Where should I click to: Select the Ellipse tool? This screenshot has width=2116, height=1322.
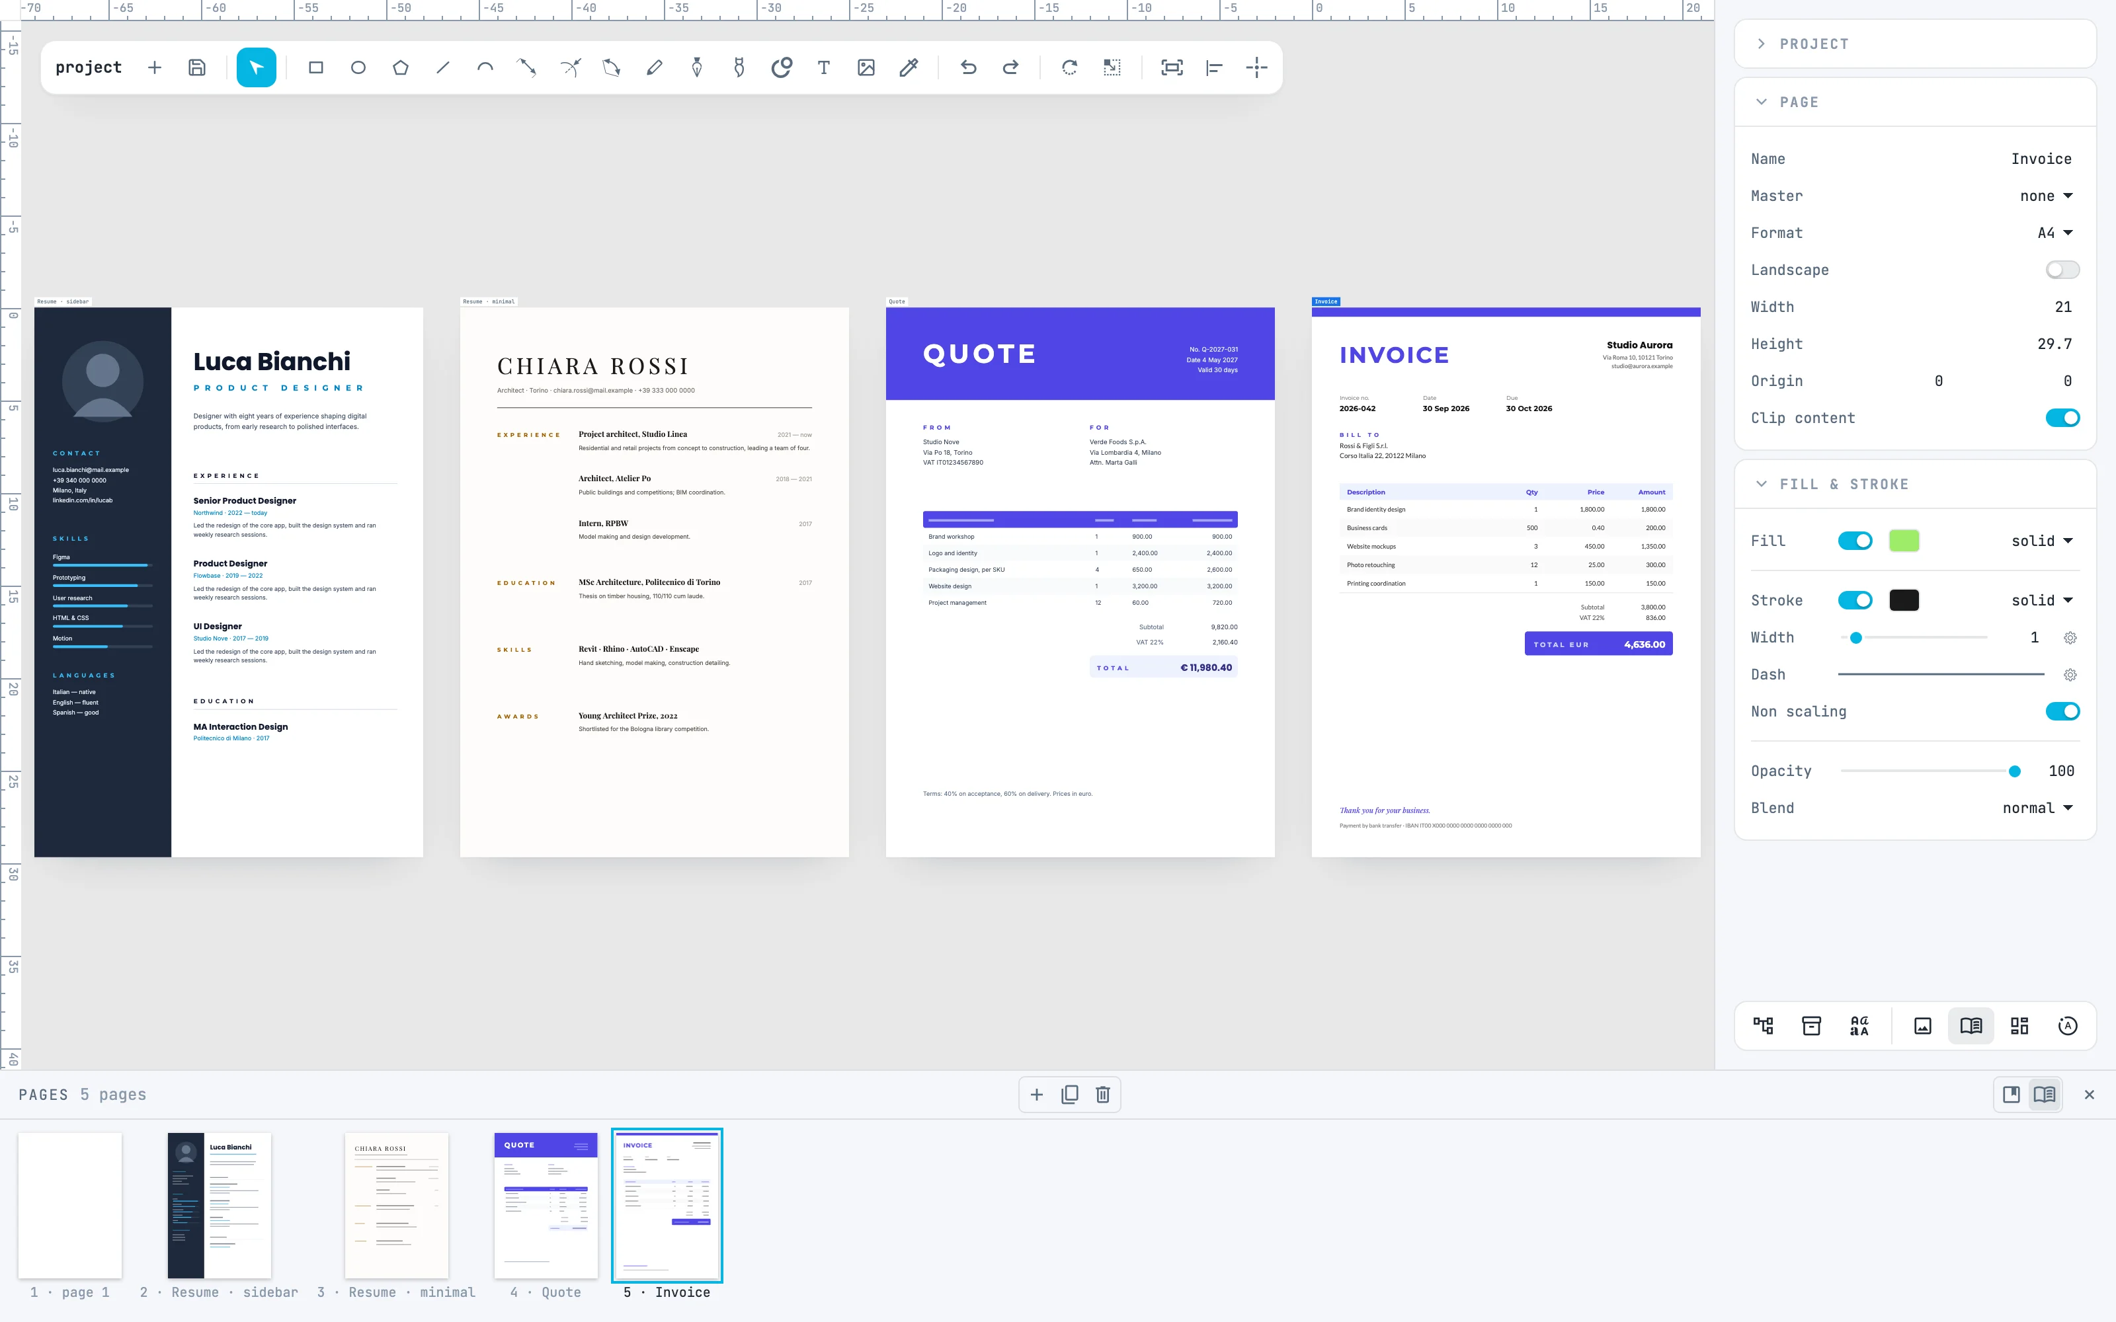358,67
